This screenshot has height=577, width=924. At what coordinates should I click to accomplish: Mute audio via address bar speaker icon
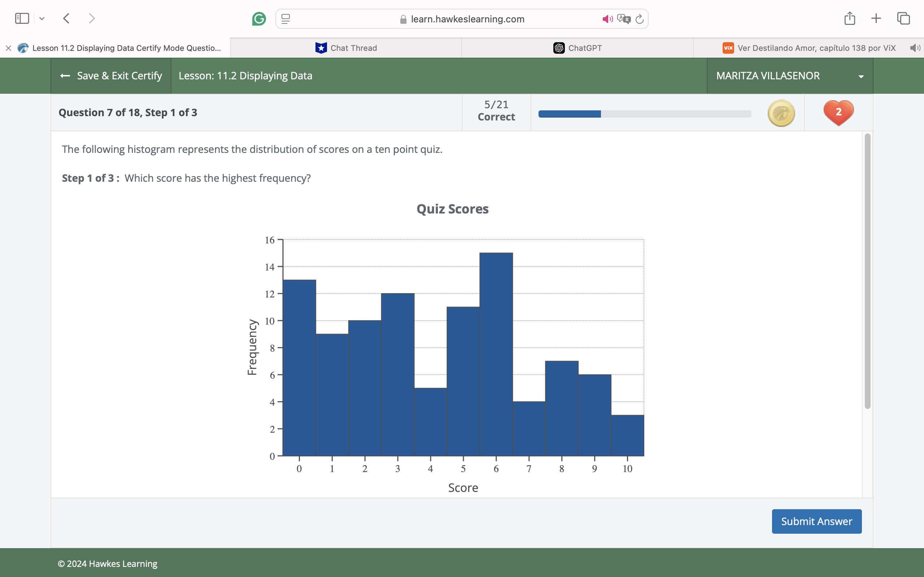pos(607,19)
